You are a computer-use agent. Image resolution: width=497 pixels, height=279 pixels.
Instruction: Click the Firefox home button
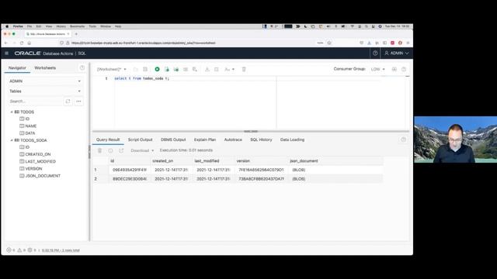point(30,43)
